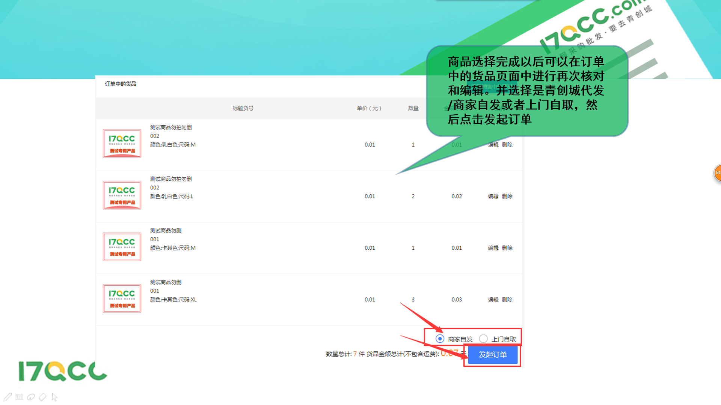Click 编辑 for 卡其色 size M item

[493, 248]
